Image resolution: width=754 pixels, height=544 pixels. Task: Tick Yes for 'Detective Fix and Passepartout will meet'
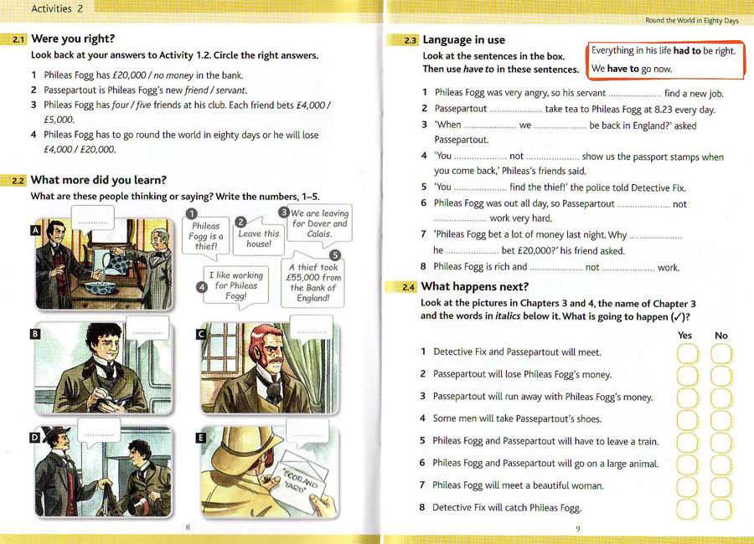686,353
